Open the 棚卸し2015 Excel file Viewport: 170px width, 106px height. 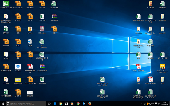(6, 29)
